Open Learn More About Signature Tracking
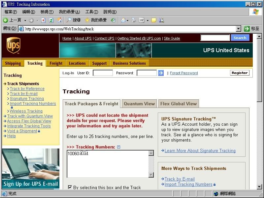 pyautogui.click(x=200, y=151)
